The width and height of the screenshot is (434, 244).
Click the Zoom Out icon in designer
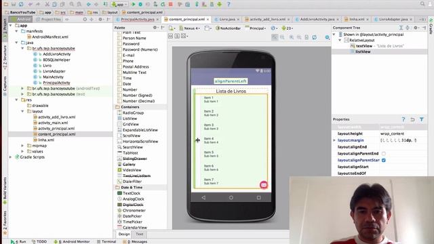point(299,37)
